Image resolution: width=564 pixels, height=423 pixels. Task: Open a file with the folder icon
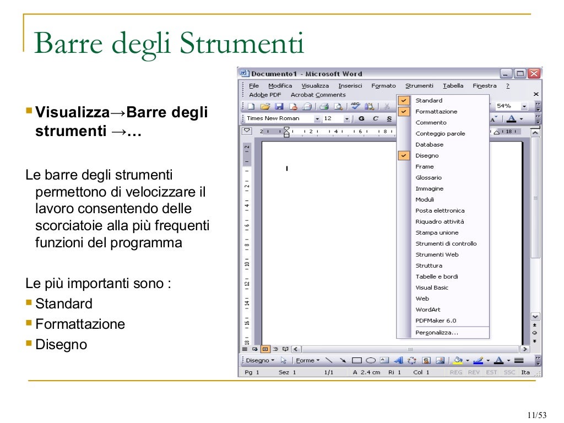click(265, 106)
